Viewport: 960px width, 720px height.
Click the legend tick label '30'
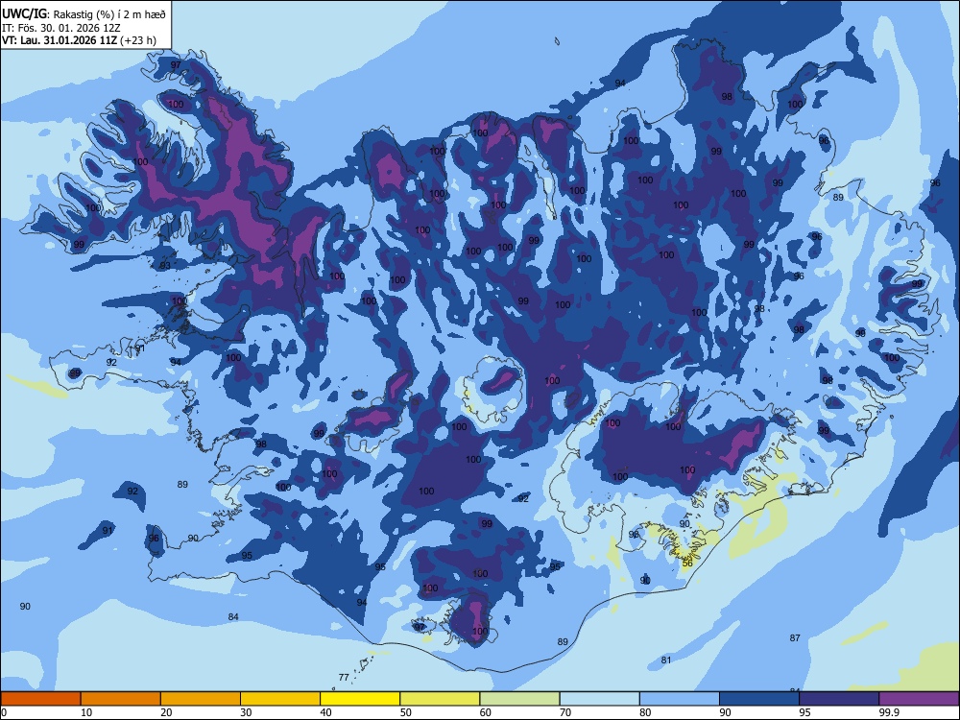tap(246, 712)
